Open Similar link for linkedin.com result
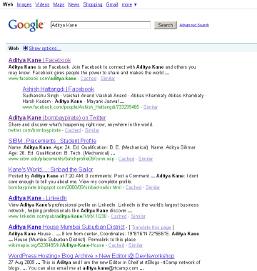 pos(138,216)
